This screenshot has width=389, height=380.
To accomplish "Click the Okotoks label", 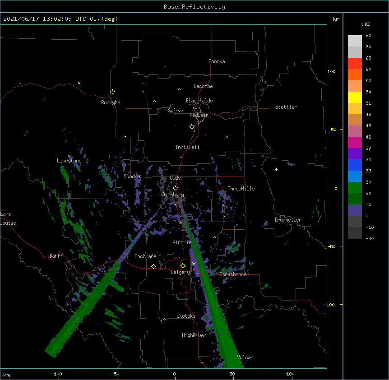I will (x=186, y=316).
